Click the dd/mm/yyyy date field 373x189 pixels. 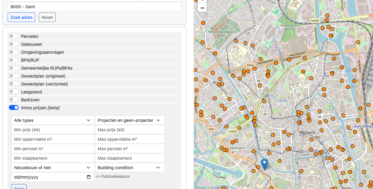[x=53, y=177]
